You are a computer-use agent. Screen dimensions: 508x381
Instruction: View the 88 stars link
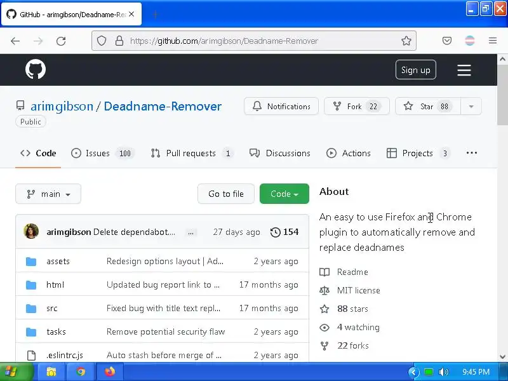coord(352,309)
